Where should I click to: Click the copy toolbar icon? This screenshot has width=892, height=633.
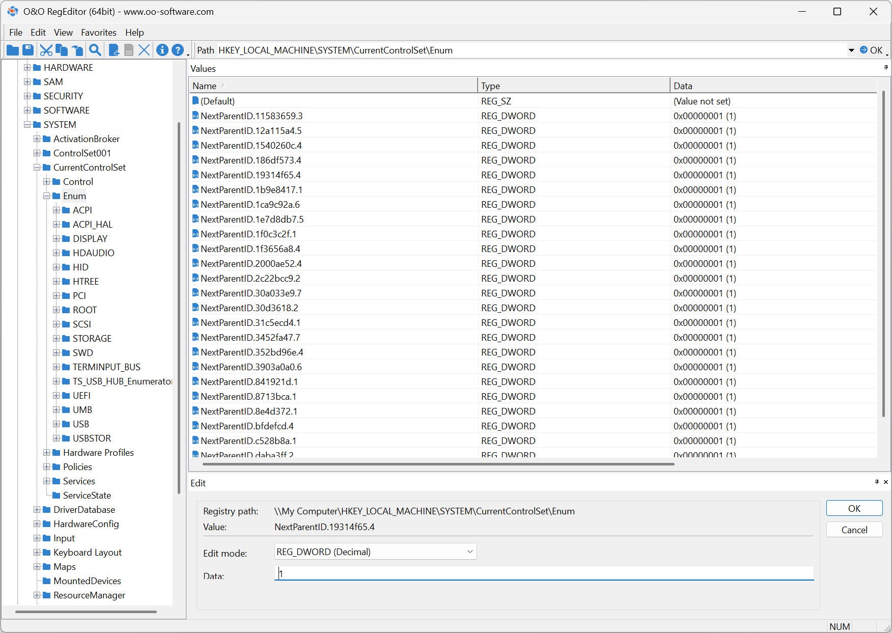[x=62, y=50]
